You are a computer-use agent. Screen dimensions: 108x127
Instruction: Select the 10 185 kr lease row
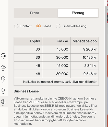coord(56,57)
